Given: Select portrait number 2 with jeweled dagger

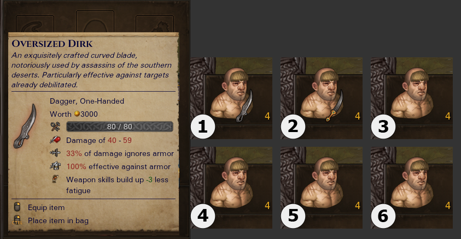Looking at the screenshot, I should pos(322,98).
